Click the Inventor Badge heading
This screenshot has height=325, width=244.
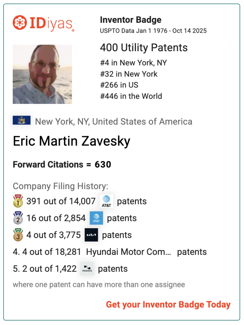131,20
